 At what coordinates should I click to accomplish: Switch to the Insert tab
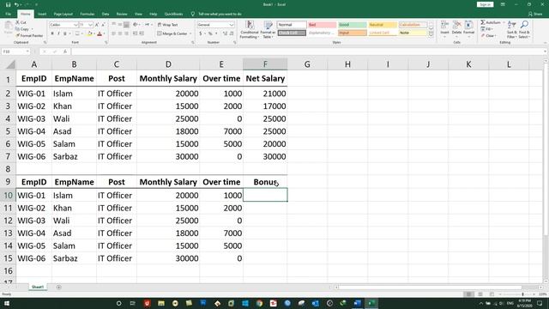[42, 14]
